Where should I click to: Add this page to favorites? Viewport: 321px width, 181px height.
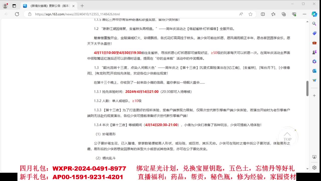click(250, 14)
